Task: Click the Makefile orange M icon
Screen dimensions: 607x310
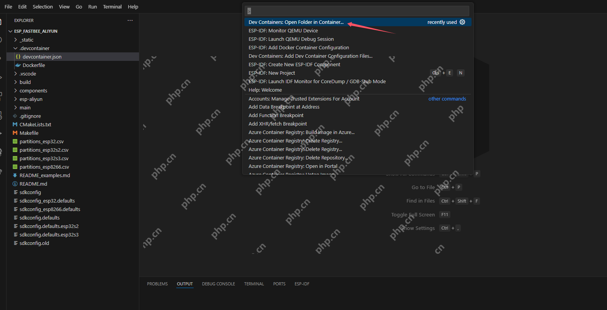Action: pyautogui.click(x=15, y=133)
